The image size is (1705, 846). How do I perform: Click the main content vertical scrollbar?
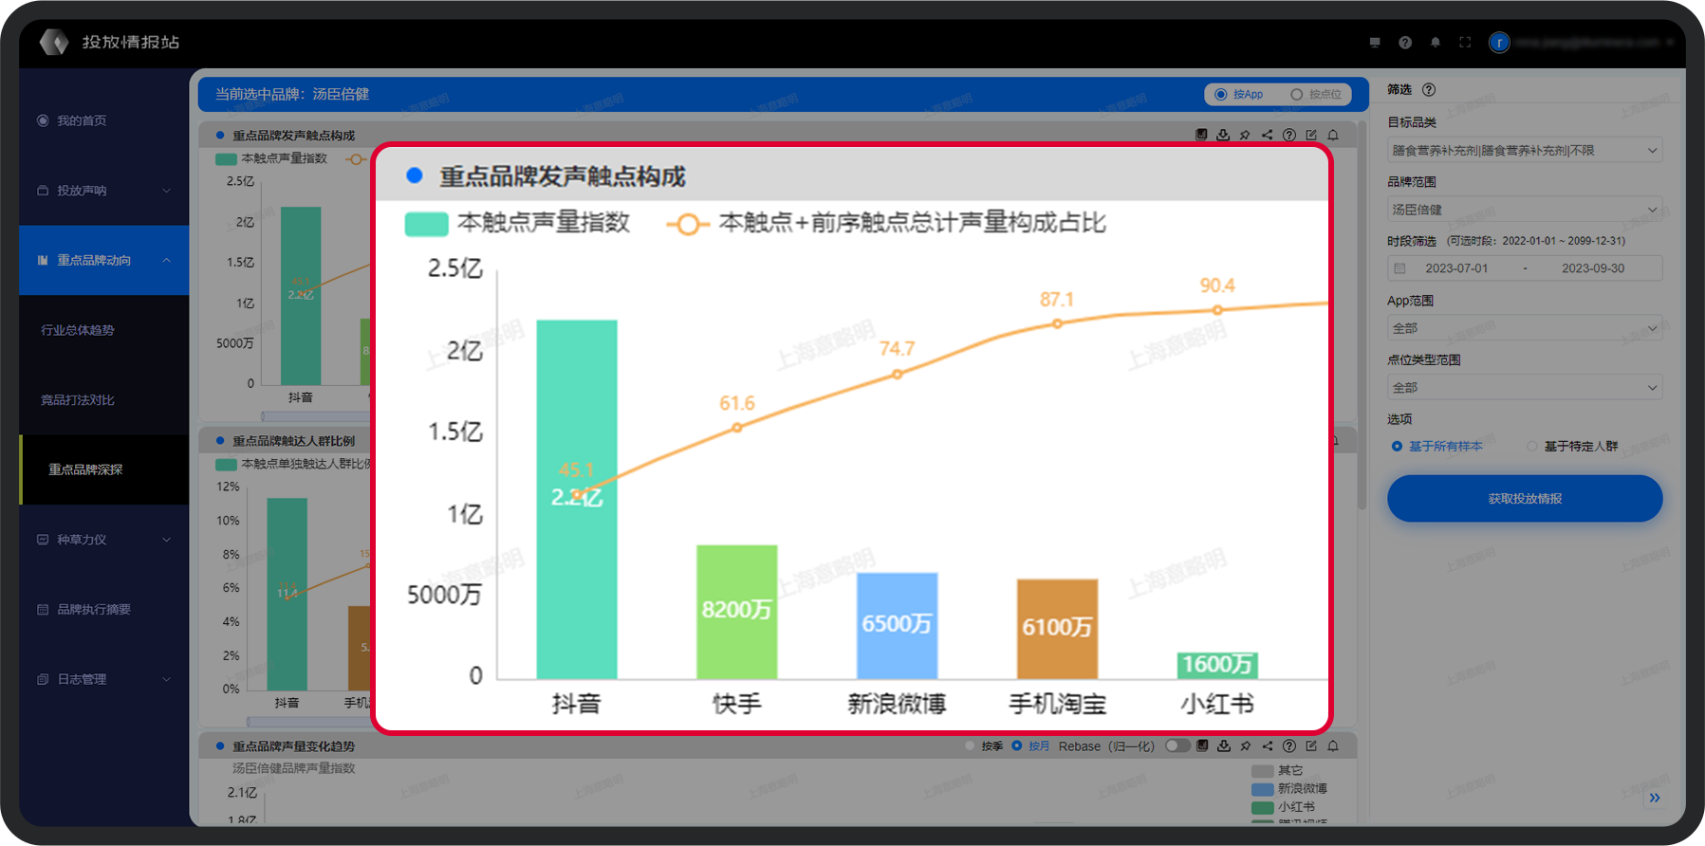(x=1362, y=313)
